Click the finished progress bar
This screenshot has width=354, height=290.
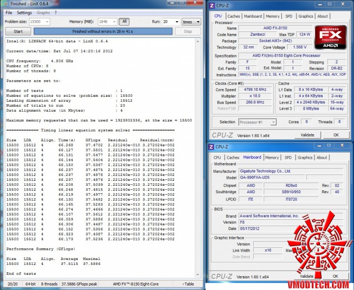103,31
